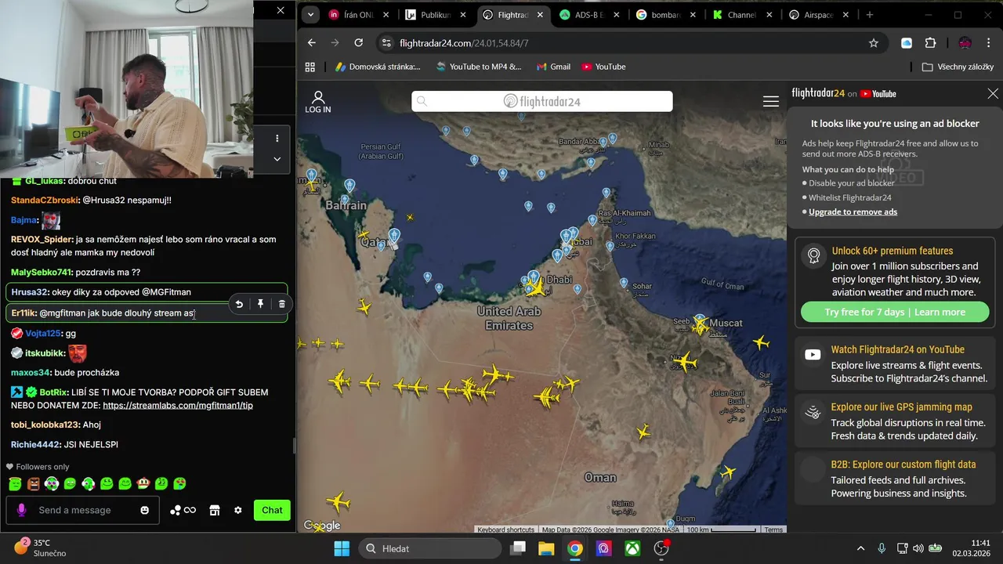Collapse the chevron below three-dot options
This screenshot has width=1003, height=564.
(277, 158)
